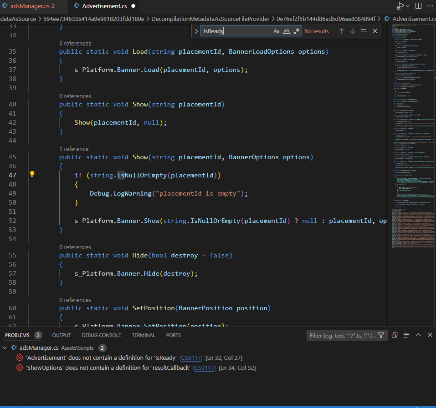Click breadcrumb DecompilationMetadataAsSourceFileProvider
The width and height of the screenshot is (436, 408).
[x=210, y=19]
